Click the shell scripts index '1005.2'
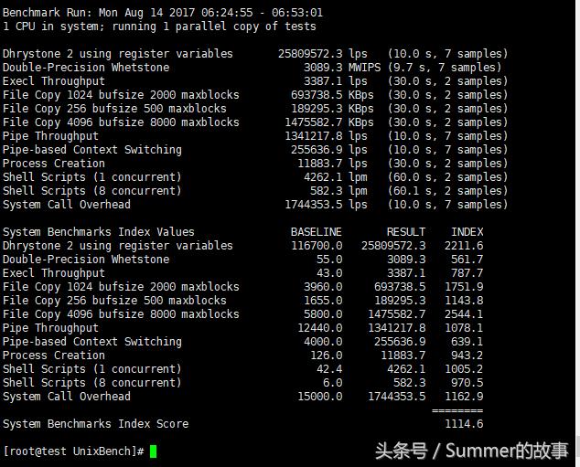Viewport: 580px width, 467px height. point(464,368)
